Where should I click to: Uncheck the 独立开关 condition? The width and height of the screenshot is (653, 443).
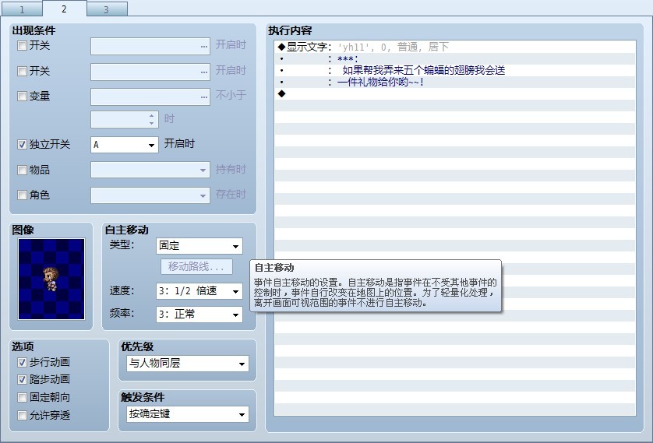(22, 144)
